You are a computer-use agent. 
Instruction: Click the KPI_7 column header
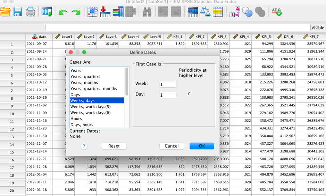coord(311,37)
